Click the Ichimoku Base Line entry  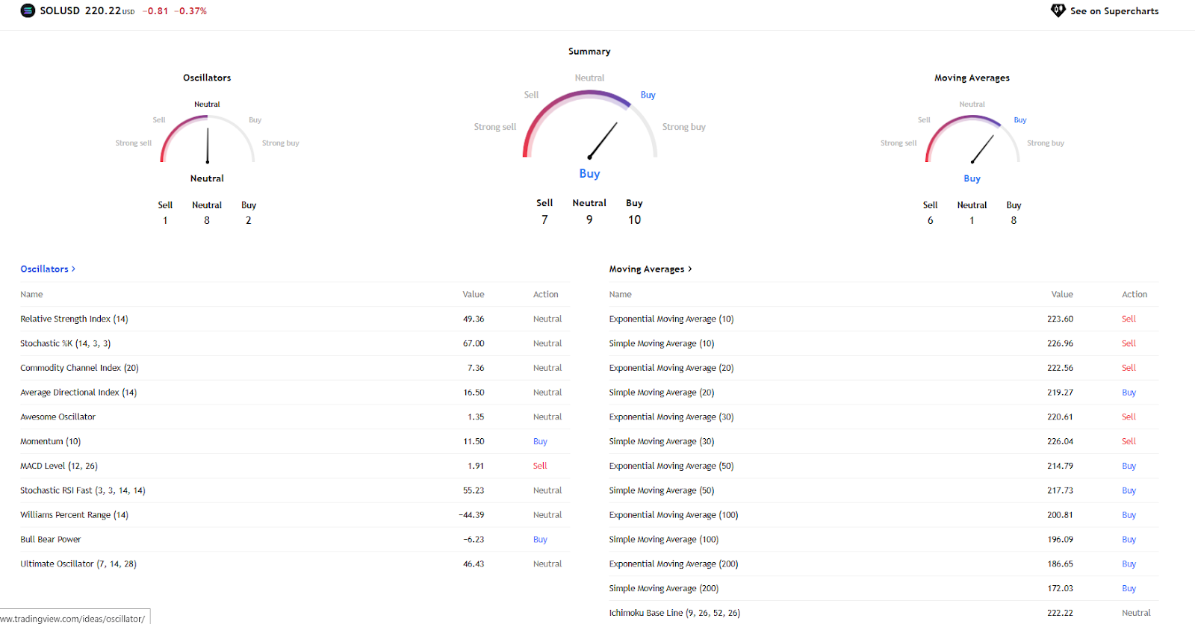point(674,613)
